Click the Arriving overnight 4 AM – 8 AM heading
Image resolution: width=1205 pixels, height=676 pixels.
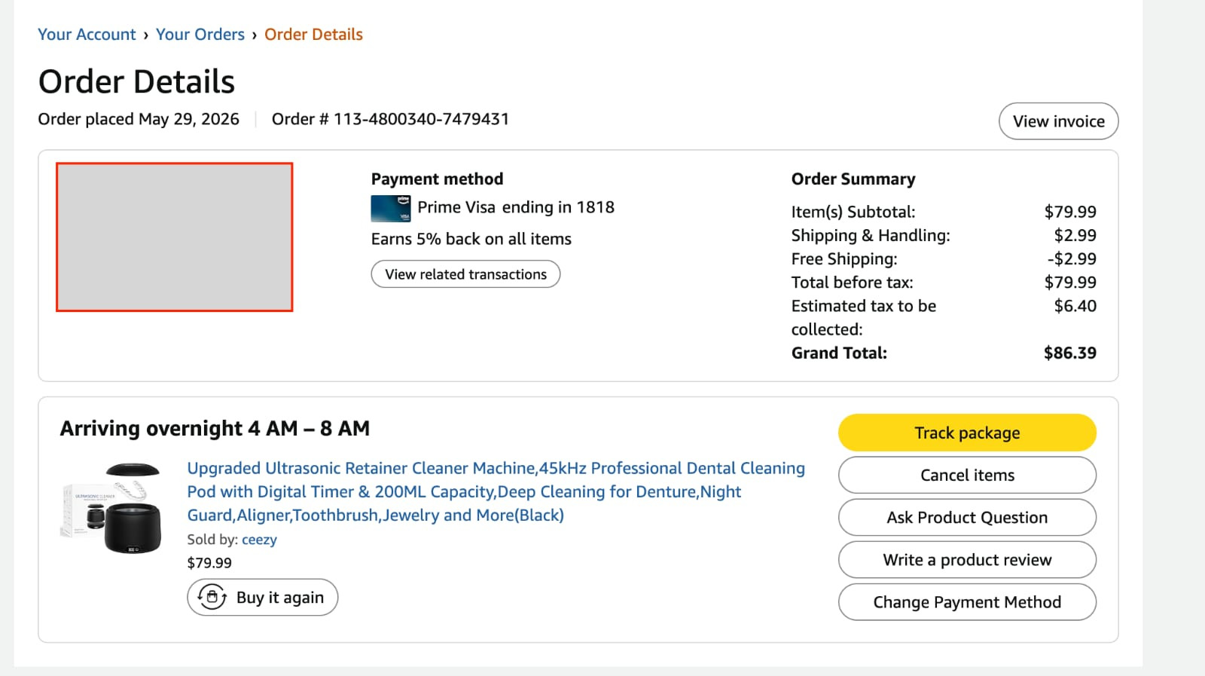click(x=215, y=428)
